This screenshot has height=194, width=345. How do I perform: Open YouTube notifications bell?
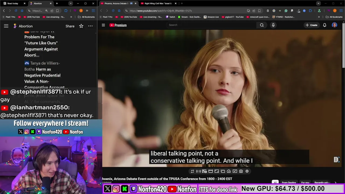pyautogui.click(x=325, y=25)
